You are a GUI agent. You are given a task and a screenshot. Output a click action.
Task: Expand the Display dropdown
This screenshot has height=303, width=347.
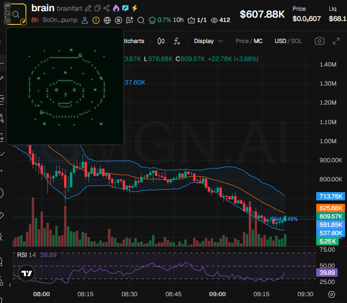(208, 41)
